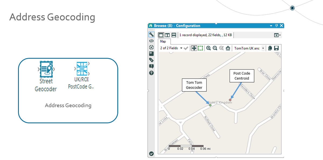
Task: Select the messages exclamation icon
Action: click(x=151, y=66)
